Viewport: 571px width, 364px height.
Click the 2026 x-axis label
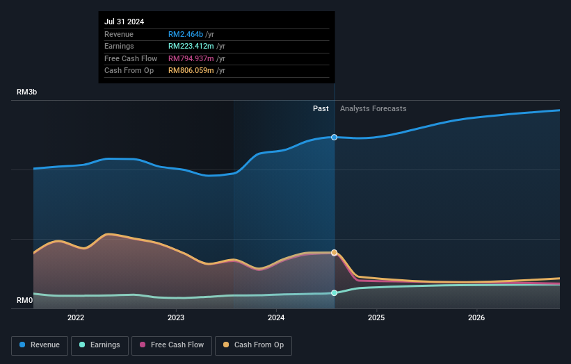click(476, 317)
